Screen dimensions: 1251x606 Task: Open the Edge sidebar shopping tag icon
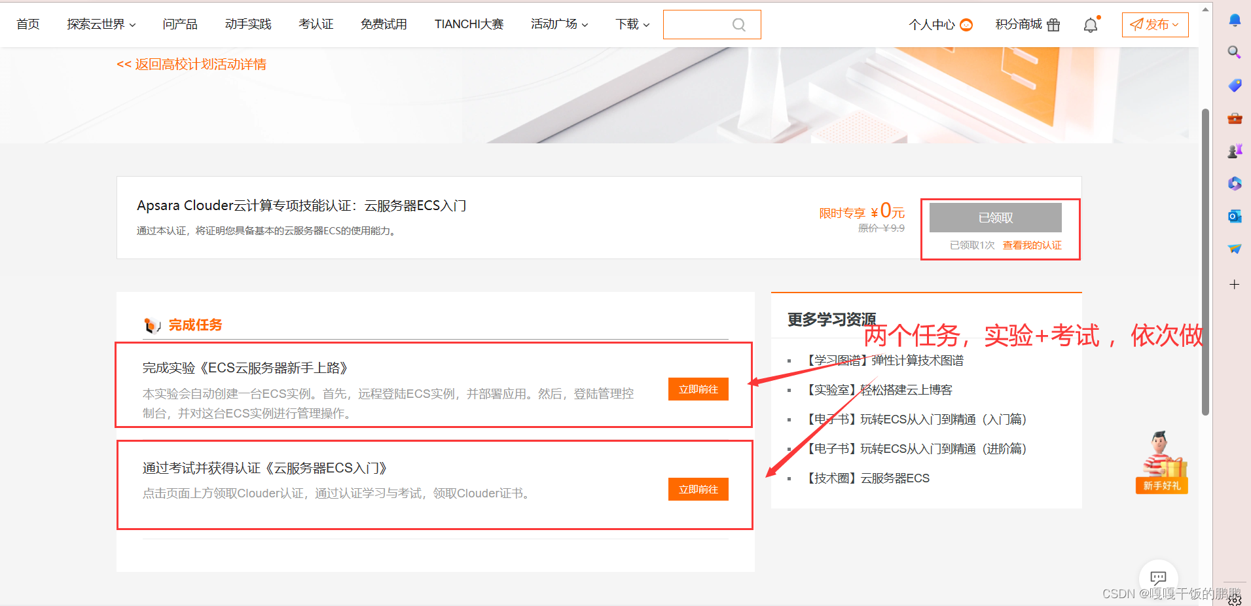1235,85
